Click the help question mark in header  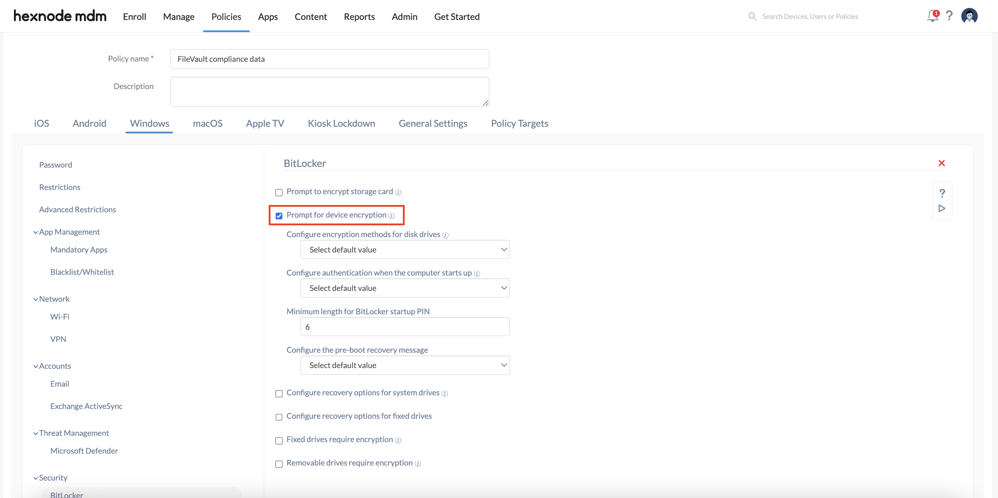pyautogui.click(x=949, y=16)
